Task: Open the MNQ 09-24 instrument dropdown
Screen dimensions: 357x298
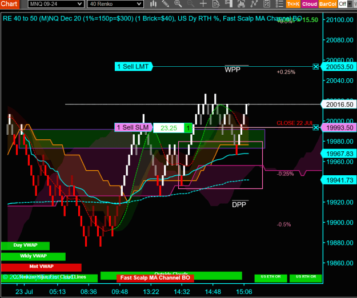Action: click(56, 4)
